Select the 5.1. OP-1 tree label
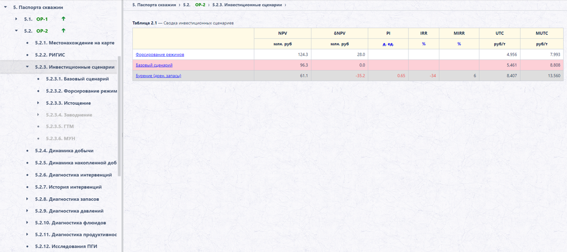Viewport: 567px width, 252px height. coord(36,19)
